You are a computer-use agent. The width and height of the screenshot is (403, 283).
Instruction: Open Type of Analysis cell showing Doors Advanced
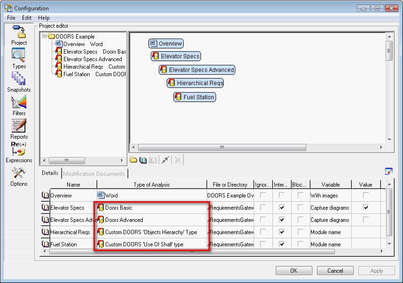pyautogui.click(x=151, y=220)
